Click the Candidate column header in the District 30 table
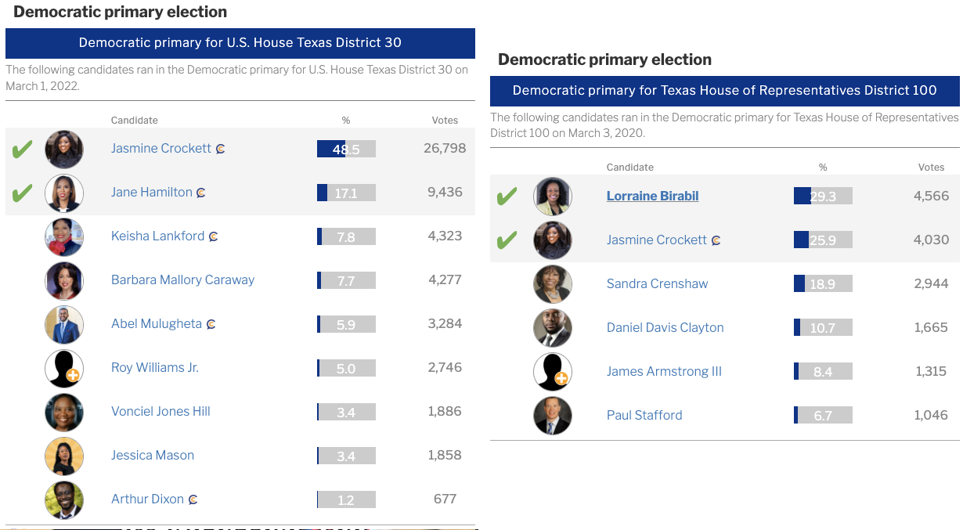Image resolution: width=963 pixels, height=530 pixels. (x=135, y=121)
